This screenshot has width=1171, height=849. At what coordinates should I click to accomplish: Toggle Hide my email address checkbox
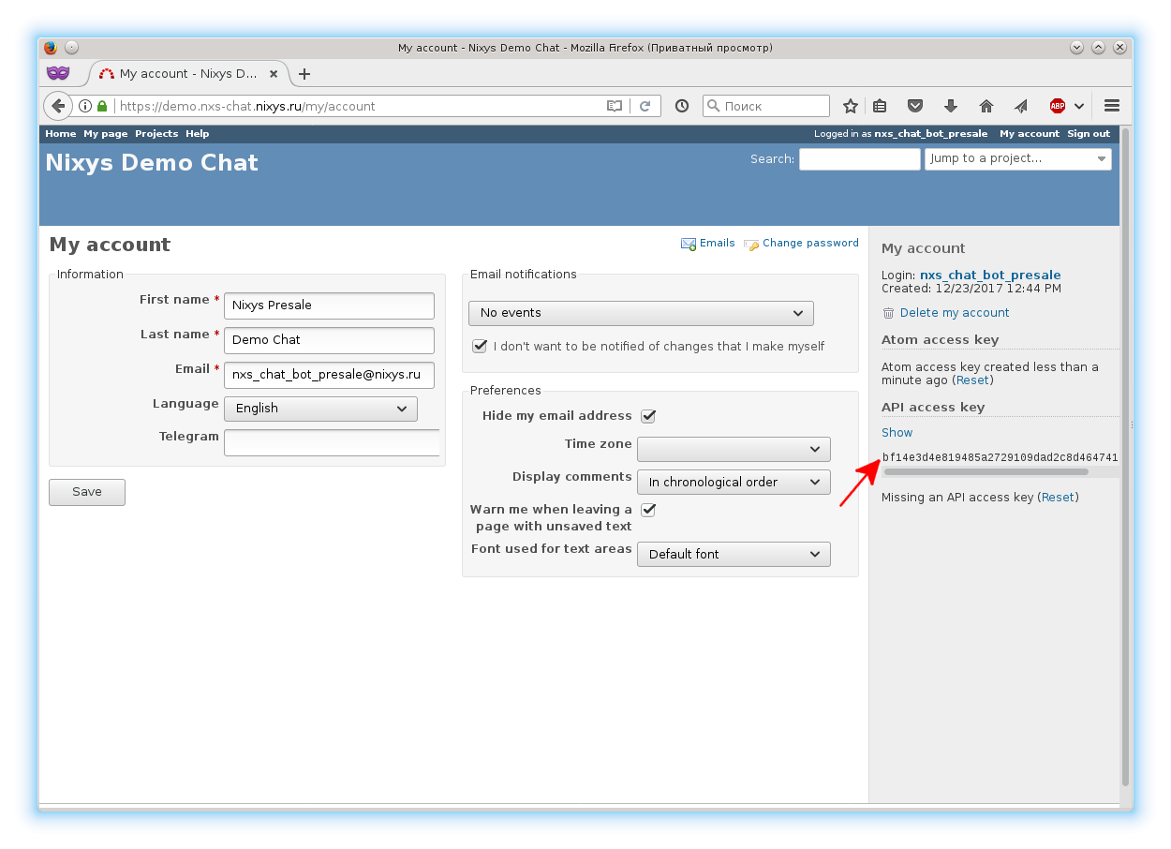tap(647, 416)
